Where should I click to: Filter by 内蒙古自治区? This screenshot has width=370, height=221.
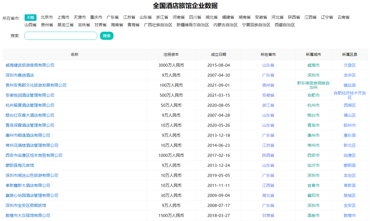click(226, 25)
